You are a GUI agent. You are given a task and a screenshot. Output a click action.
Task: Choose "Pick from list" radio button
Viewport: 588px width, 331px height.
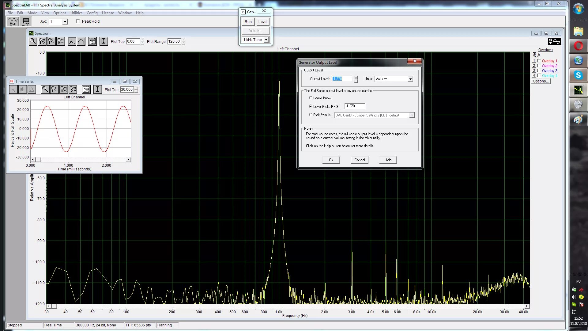pyautogui.click(x=311, y=115)
